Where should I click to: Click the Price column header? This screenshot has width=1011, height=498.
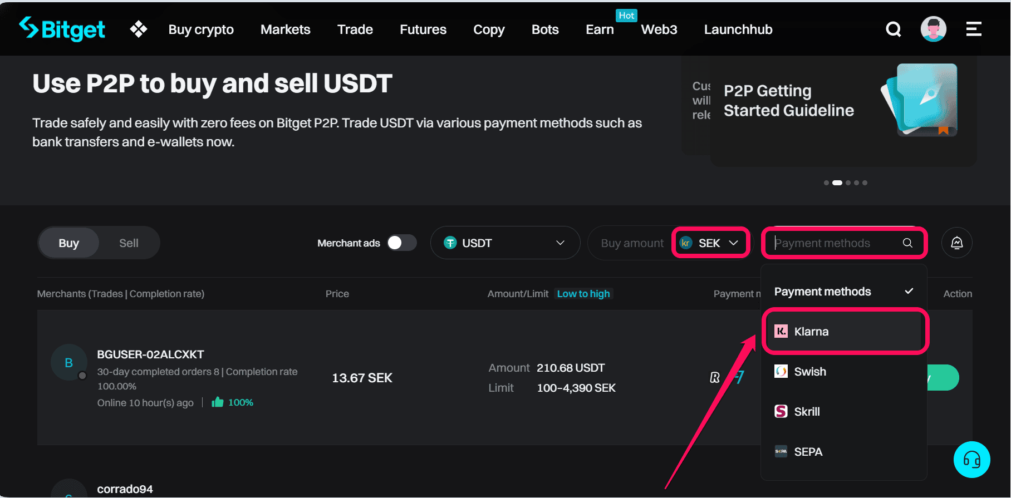[337, 294]
